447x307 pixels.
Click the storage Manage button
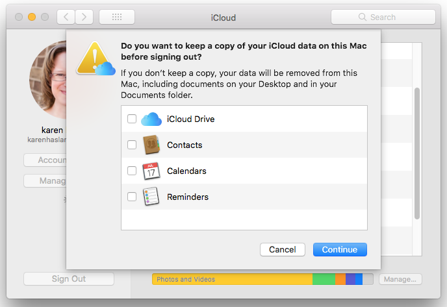pos(400,279)
